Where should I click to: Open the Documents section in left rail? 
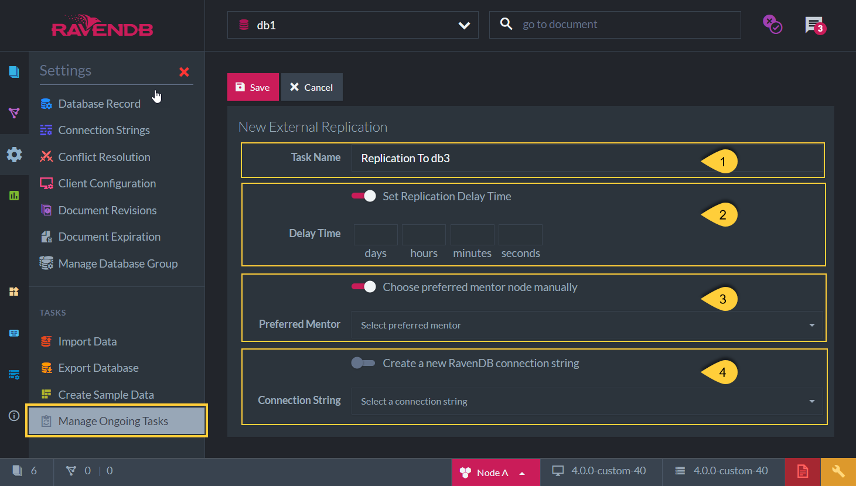(14, 72)
